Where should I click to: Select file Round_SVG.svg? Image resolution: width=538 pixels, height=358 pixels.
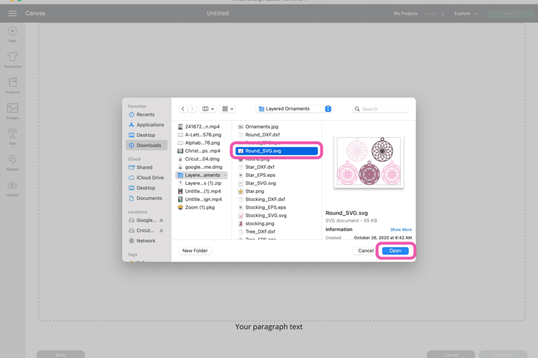(277, 151)
